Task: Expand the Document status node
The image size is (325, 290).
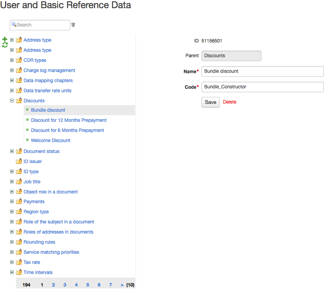Action: coord(12,151)
